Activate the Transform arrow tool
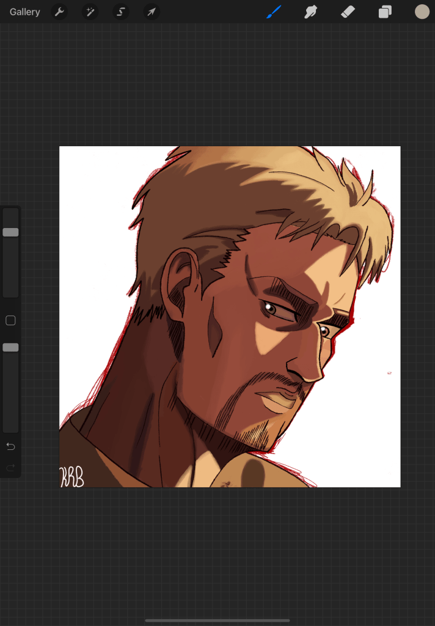 pyautogui.click(x=152, y=12)
